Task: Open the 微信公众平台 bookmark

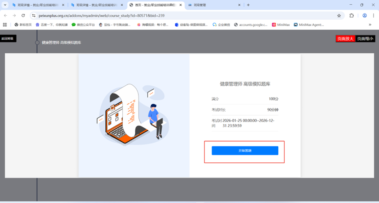Action: click(83, 25)
